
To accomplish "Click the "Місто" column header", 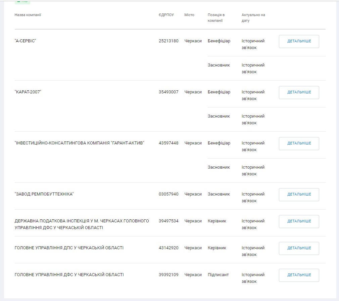I will pyautogui.click(x=189, y=15).
